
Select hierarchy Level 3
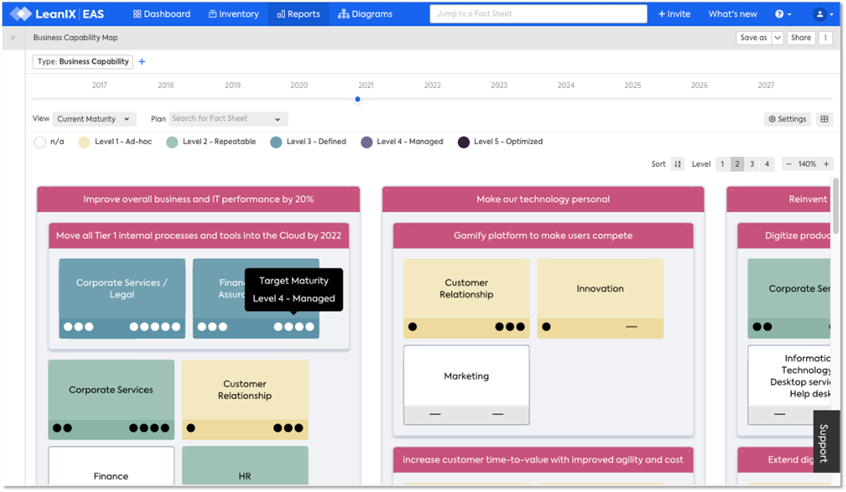752,164
